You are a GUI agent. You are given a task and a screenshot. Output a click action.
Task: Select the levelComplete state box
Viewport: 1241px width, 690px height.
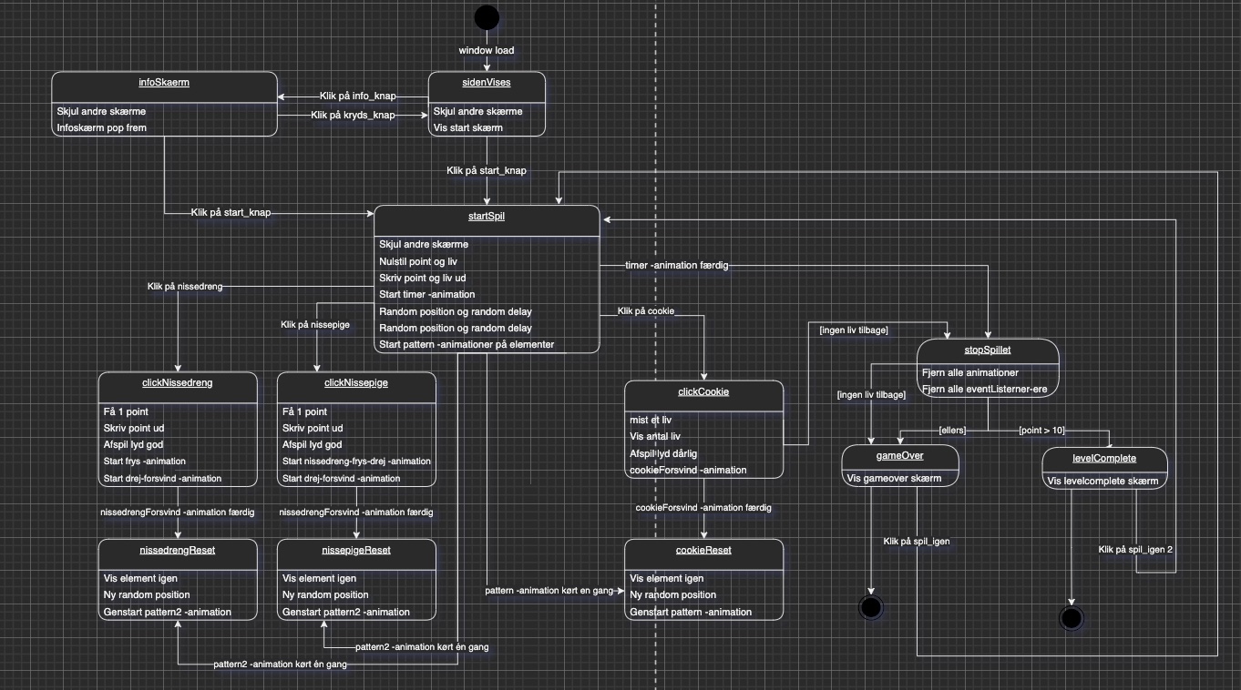[x=1104, y=467]
